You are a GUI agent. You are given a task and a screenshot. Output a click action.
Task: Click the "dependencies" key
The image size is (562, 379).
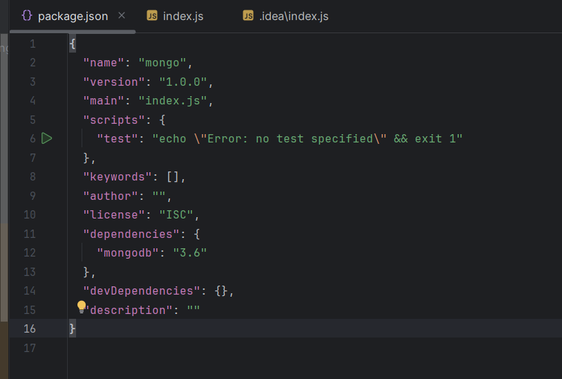[131, 234]
